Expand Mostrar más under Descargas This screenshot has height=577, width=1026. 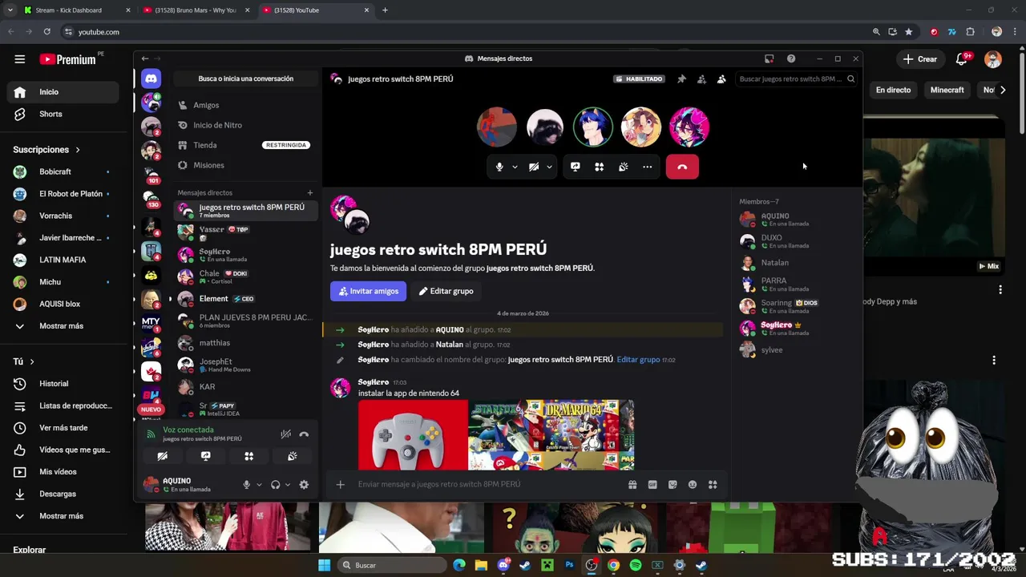(x=61, y=516)
